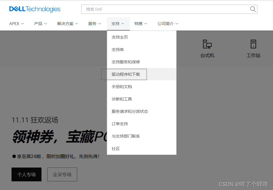273x190 pixels.
Task: Choose 与支持部门联系 menu entry
Action: coord(142,136)
